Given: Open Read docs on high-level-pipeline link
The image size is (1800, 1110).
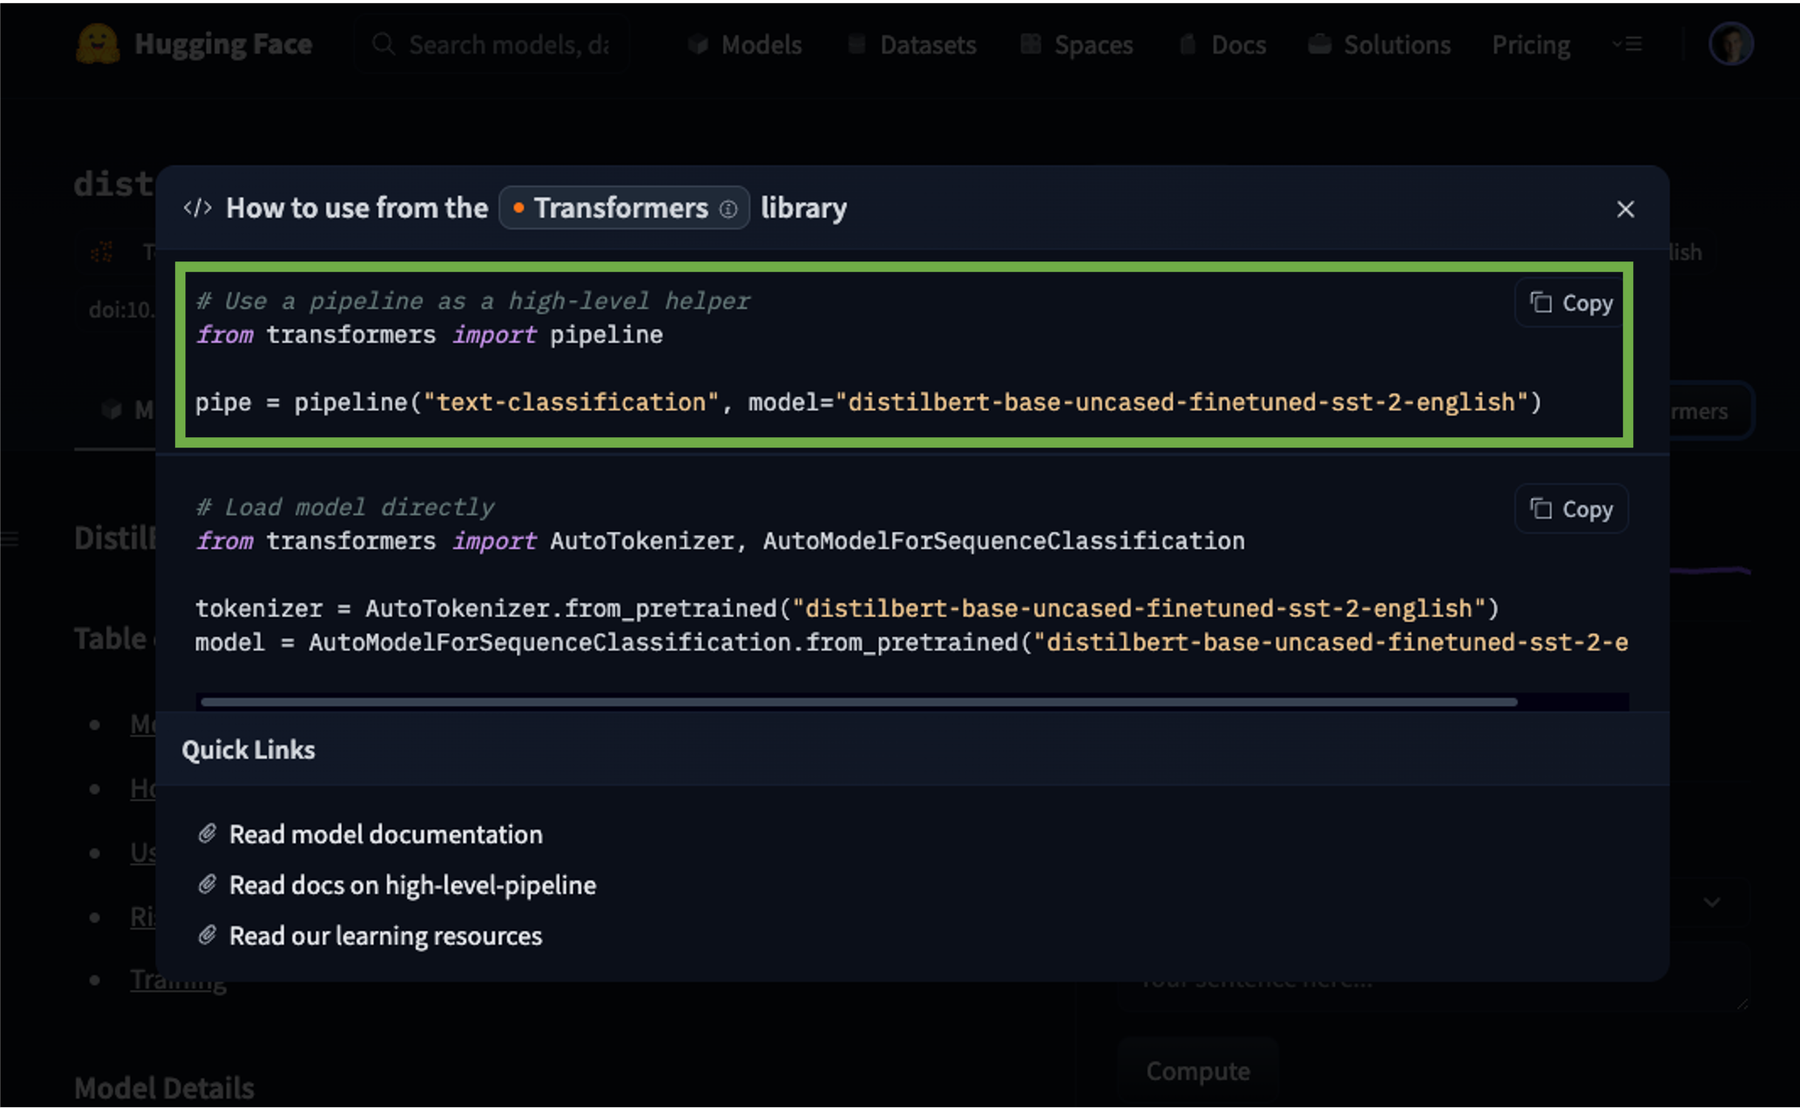Looking at the screenshot, I should 412,885.
